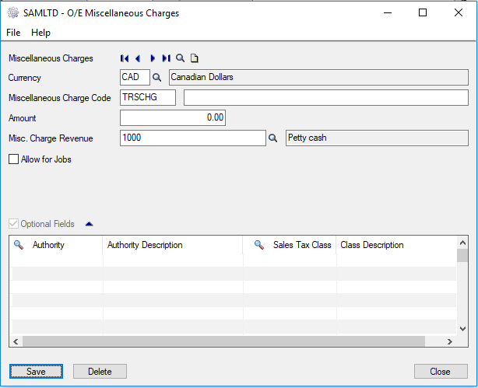Toggle the Optional Fields checkbox
The height and width of the screenshot is (388, 478).
pyautogui.click(x=13, y=224)
